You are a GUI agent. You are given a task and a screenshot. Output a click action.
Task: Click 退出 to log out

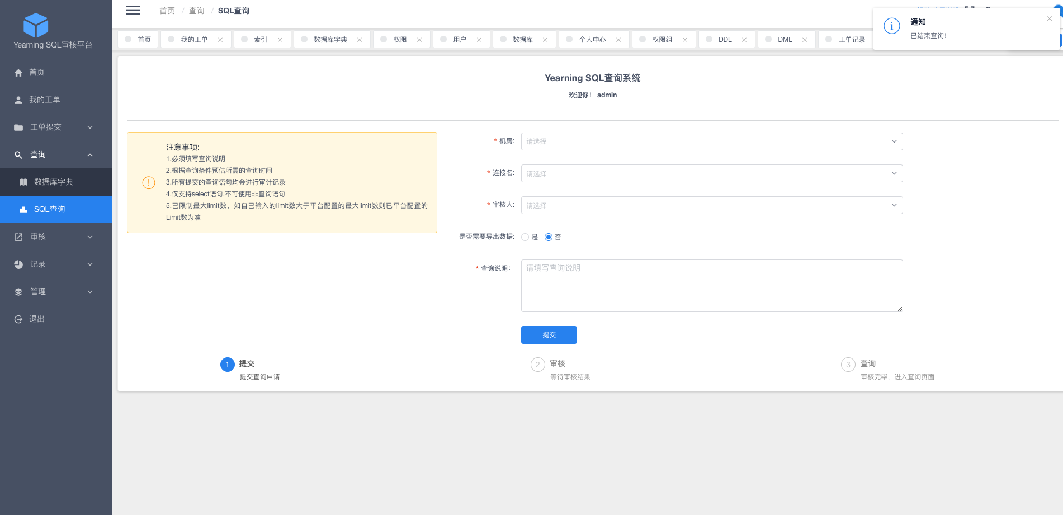(56, 319)
